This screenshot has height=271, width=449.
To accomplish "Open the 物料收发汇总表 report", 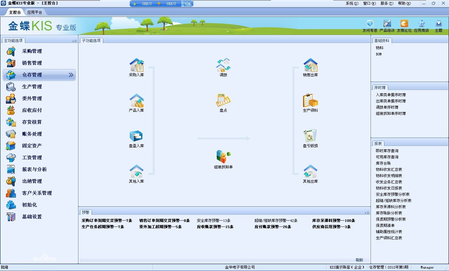I will (389, 170).
